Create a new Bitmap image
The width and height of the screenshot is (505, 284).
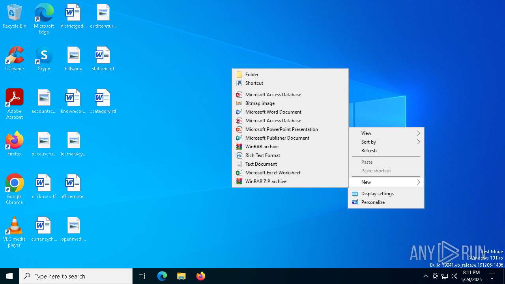(290, 103)
